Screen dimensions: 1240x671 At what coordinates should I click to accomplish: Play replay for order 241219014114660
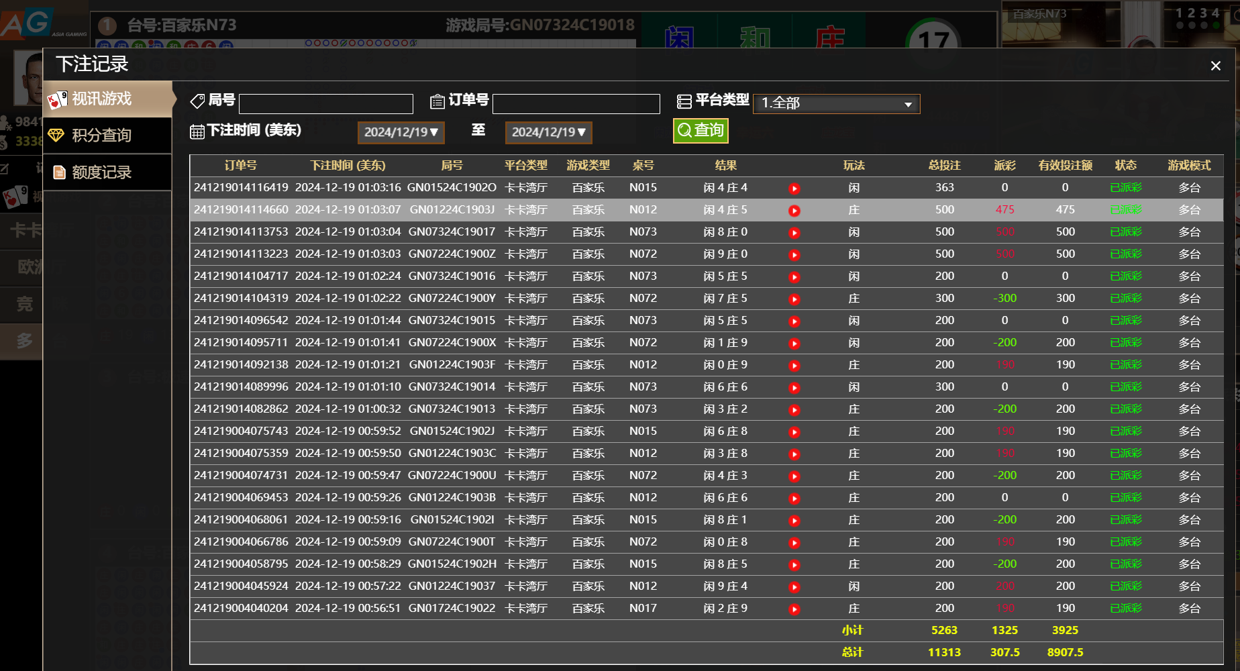pos(794,211)
